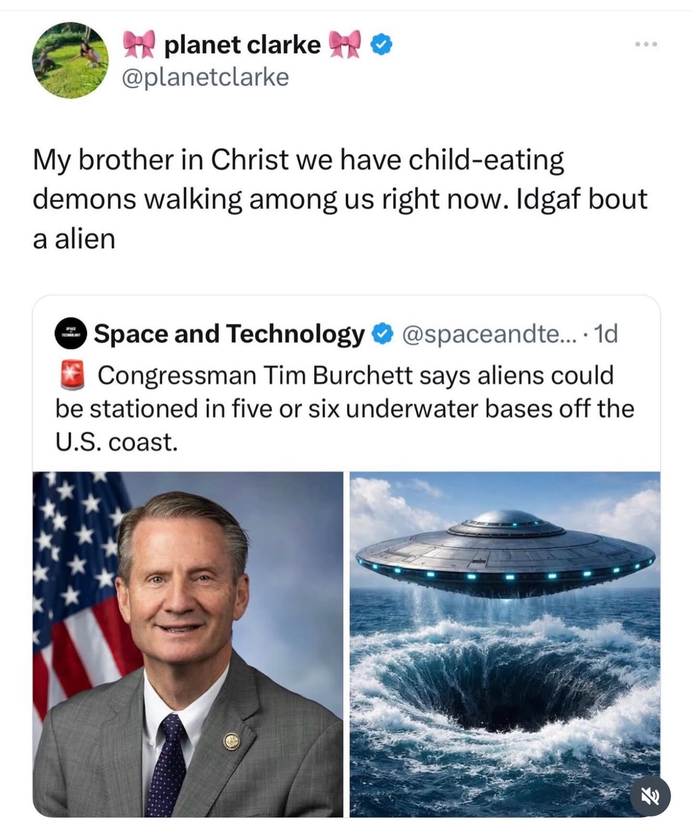The height and width of the screenshot is (828, 693).
Task: Click the red siren emoji in quoted tweet
Action: click(x=72, y=375)
